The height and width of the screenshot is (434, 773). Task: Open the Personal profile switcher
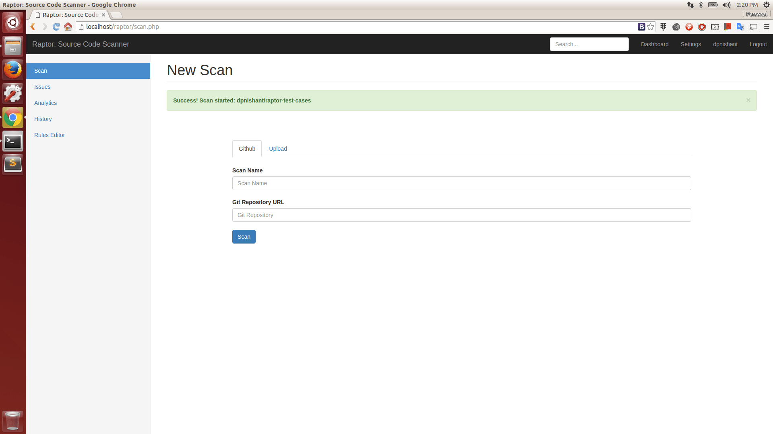click(x=756, y=14)
